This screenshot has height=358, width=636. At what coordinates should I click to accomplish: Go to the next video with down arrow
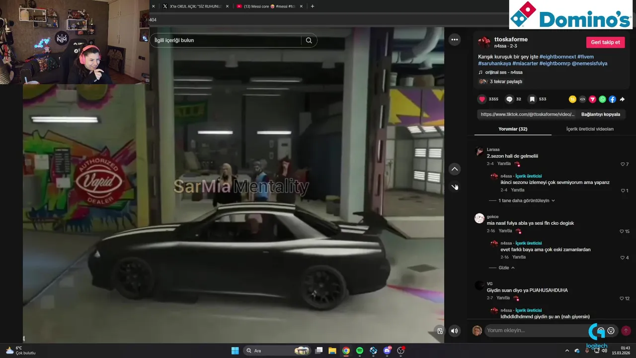[x=454, y=186]
